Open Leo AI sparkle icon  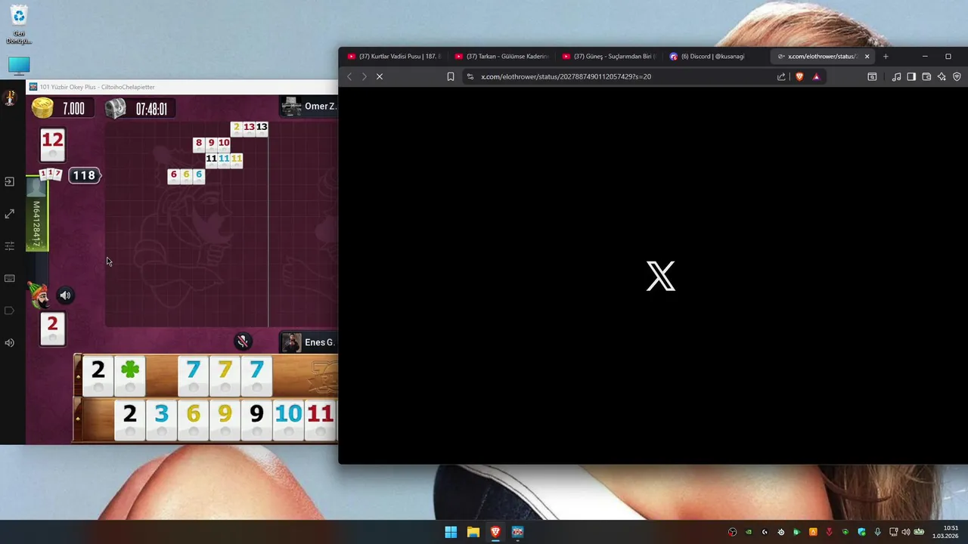pyautogui.click(x=942, y=76)
